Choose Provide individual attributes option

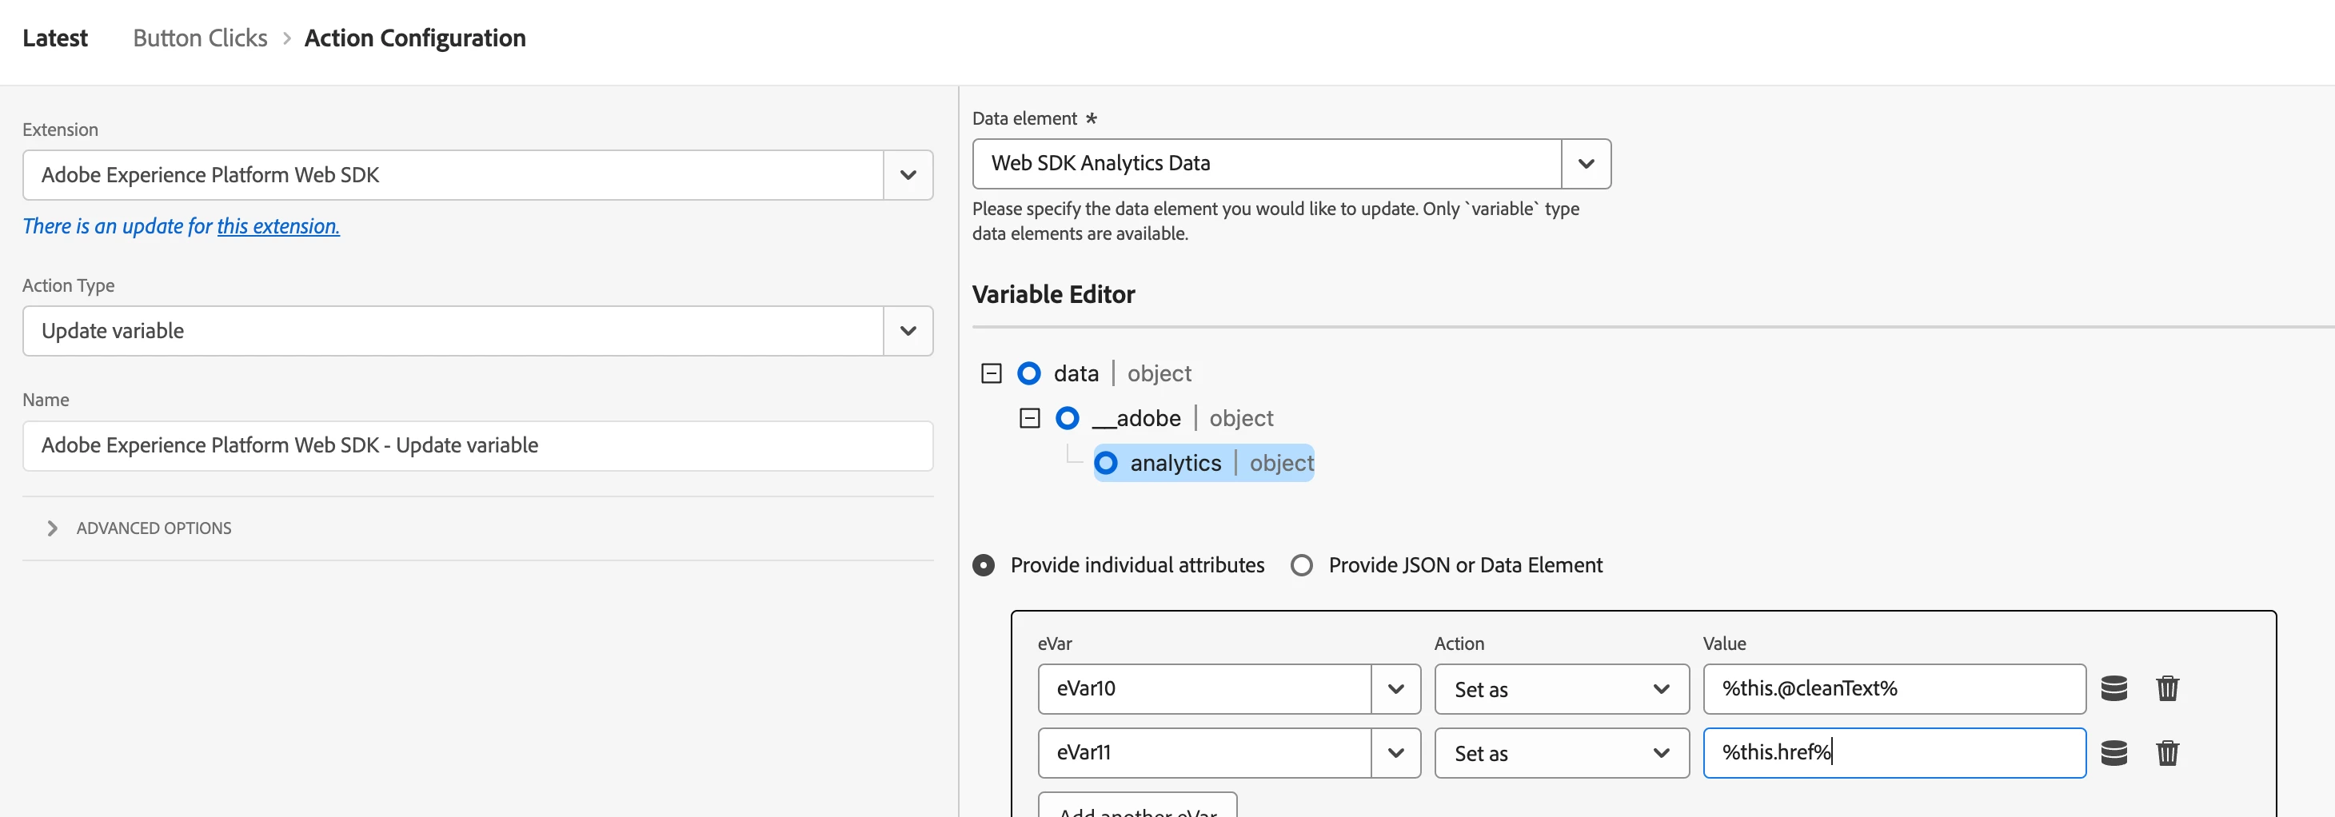984,565
